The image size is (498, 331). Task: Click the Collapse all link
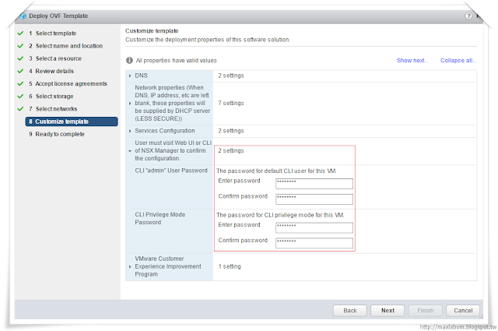(458, 61)
